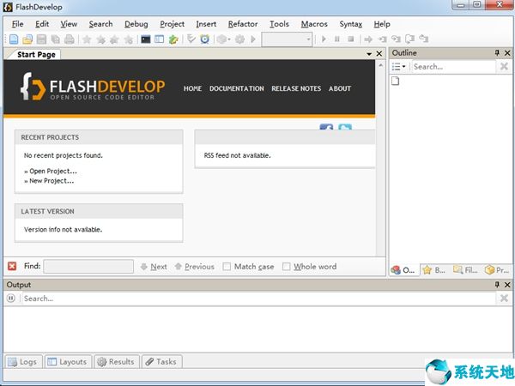Click the Facebook icon on Start Page
Image resolution: width=515 pixels, height=386 pixels.
(326, 127)
